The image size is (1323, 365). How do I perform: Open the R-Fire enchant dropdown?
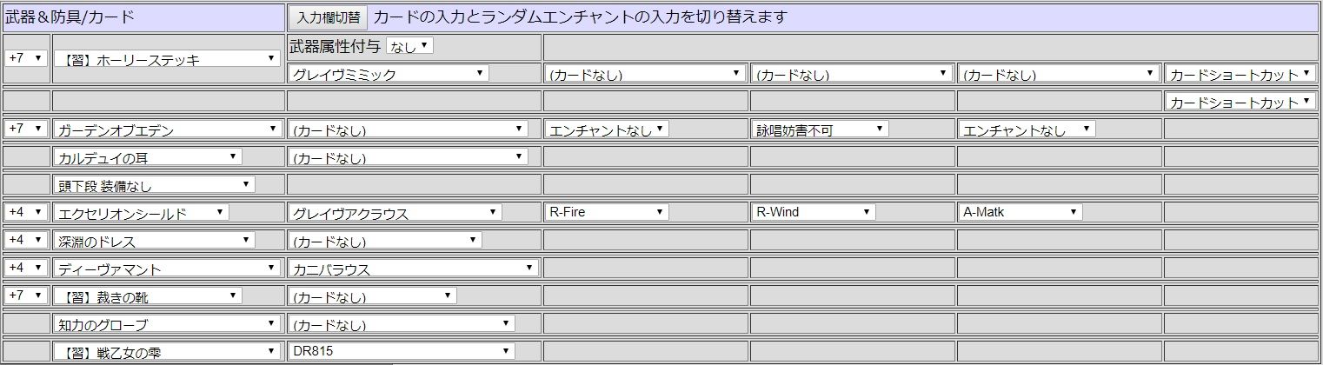[607, 212]
